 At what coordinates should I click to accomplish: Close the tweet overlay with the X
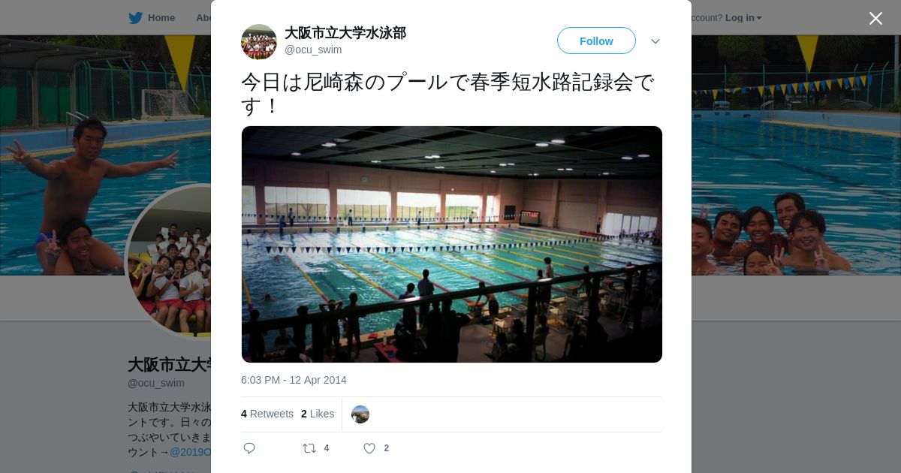[x=875, y=19]
